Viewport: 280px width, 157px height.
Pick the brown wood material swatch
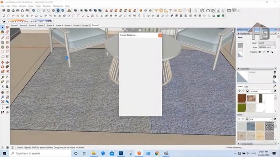[242, 99]
